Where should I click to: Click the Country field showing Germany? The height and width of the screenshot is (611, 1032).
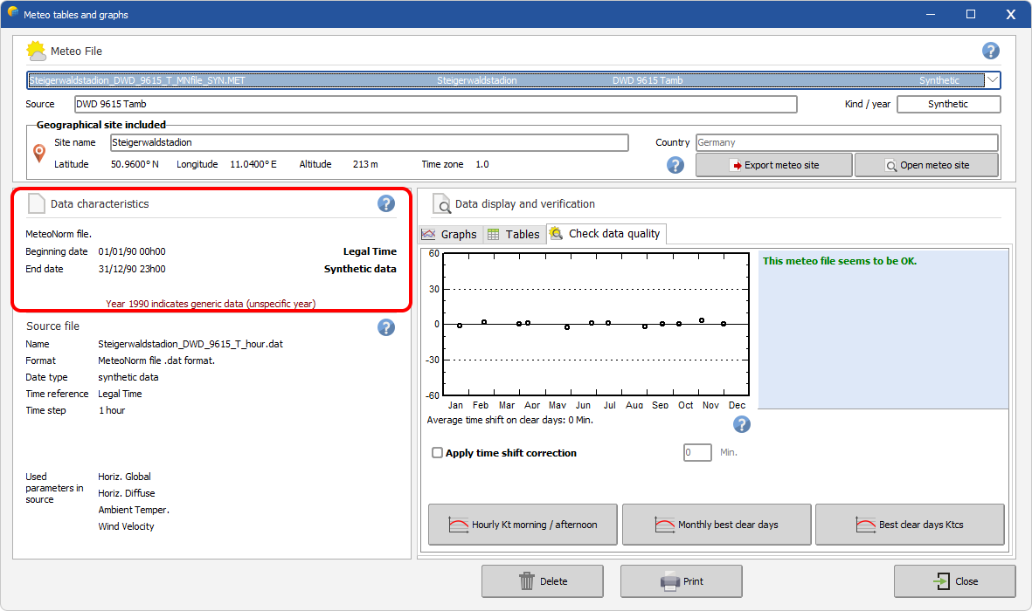[x=847, y=143]
